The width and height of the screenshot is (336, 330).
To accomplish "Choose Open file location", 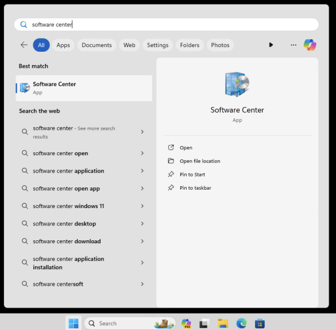I will tap(200, 161).
